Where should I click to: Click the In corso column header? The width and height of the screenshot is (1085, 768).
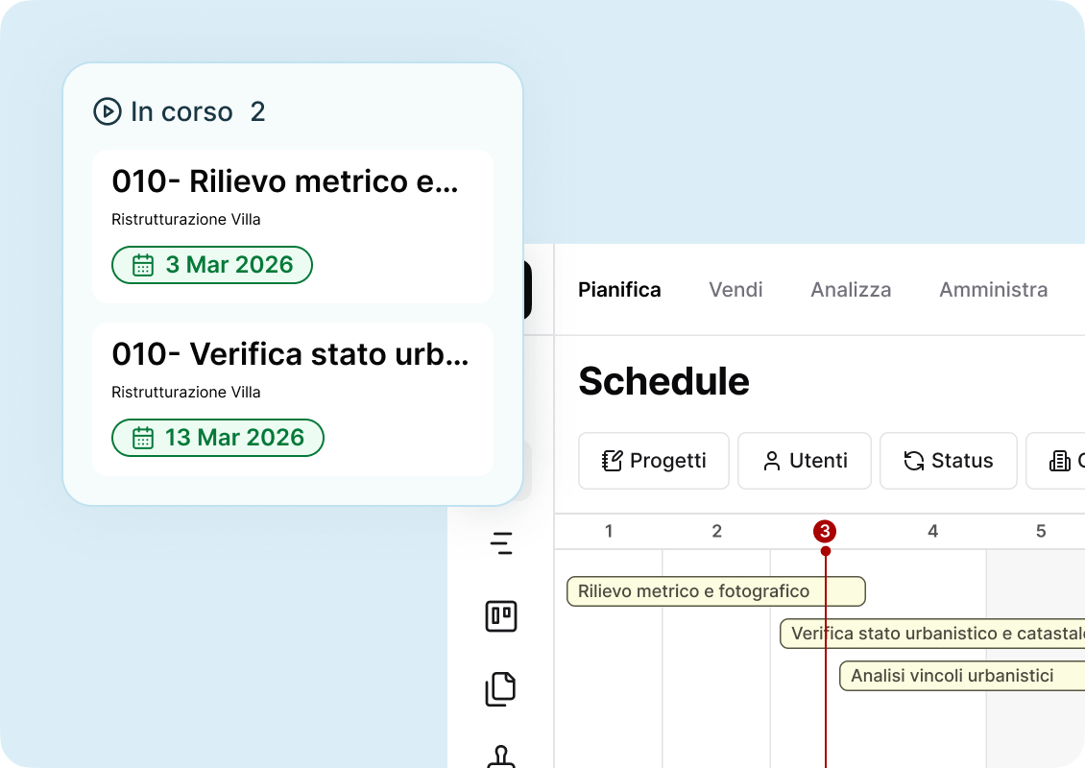(x=180, y=111)
